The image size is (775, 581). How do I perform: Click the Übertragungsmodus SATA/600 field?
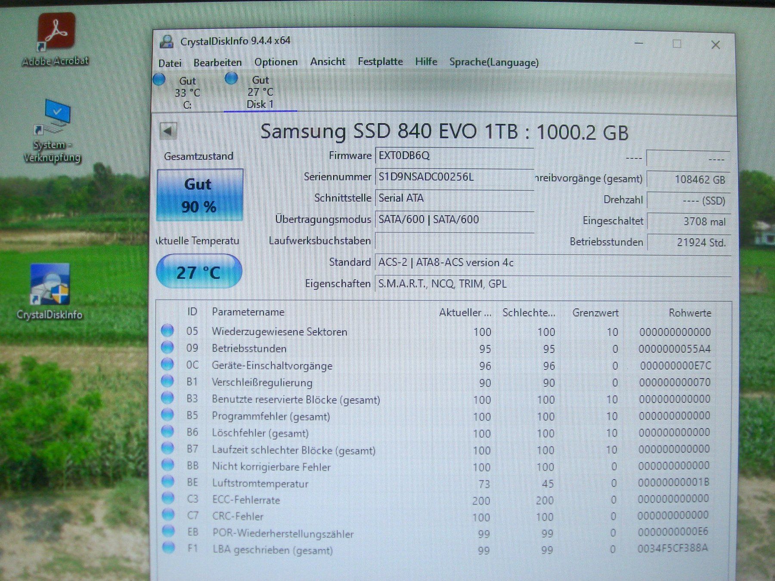pos(455,219)
